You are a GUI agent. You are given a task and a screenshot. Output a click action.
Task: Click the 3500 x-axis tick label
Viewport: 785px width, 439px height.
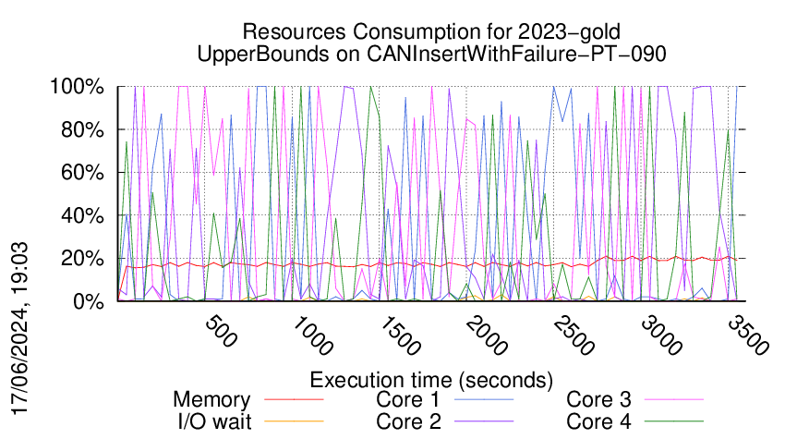[747, 335]
